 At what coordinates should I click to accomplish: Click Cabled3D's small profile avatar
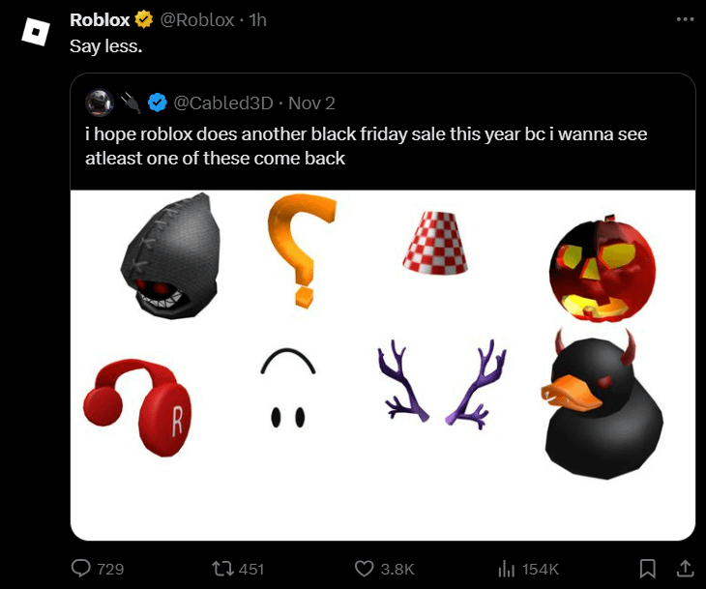(x=98, y=103)
